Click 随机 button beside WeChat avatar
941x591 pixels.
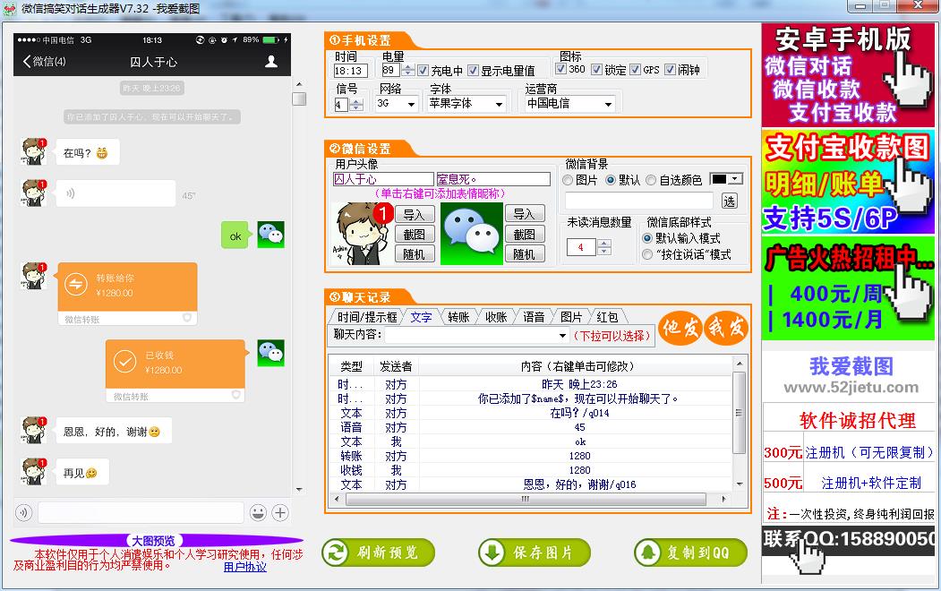pos(525,253)
